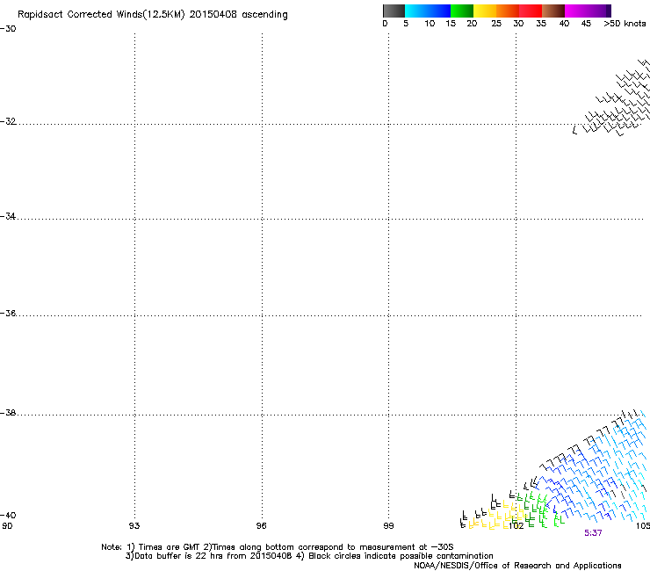The image size is (650, 571).
Task: Click the 'Data buffer is 22 hrs' note
Action: (309, 556)
